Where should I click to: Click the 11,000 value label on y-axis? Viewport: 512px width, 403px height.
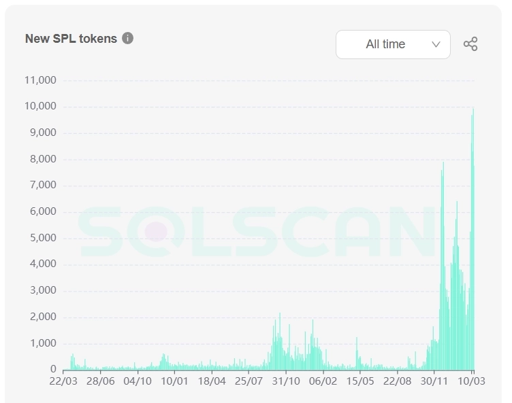pyautogui.click(x=39, y=80)
